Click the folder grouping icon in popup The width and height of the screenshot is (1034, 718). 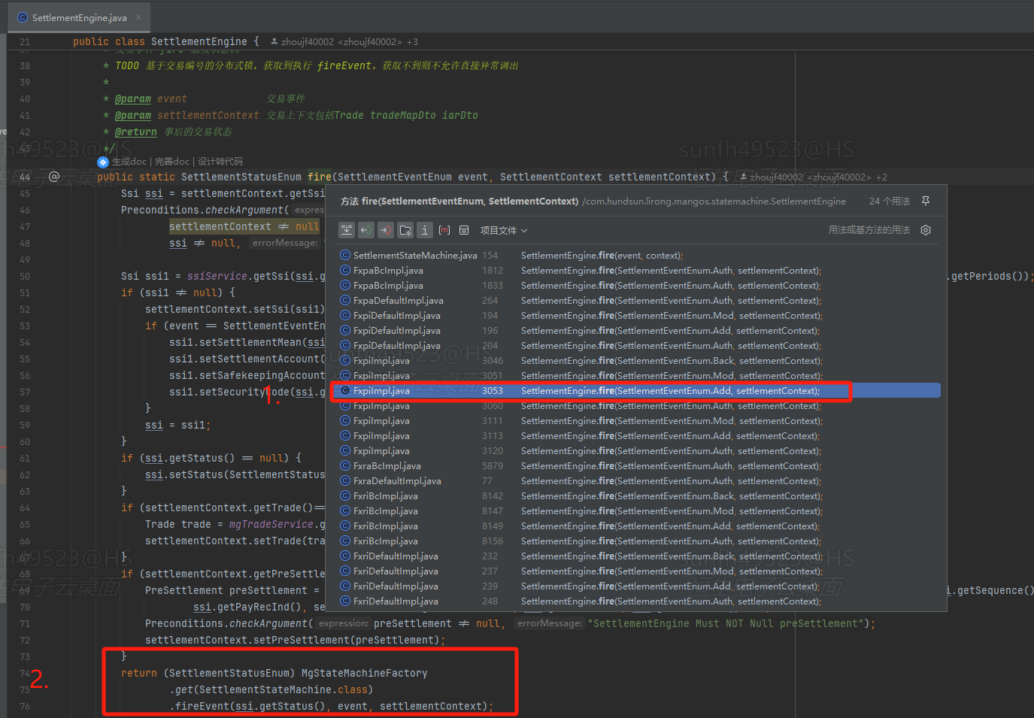tap(405, 230)
